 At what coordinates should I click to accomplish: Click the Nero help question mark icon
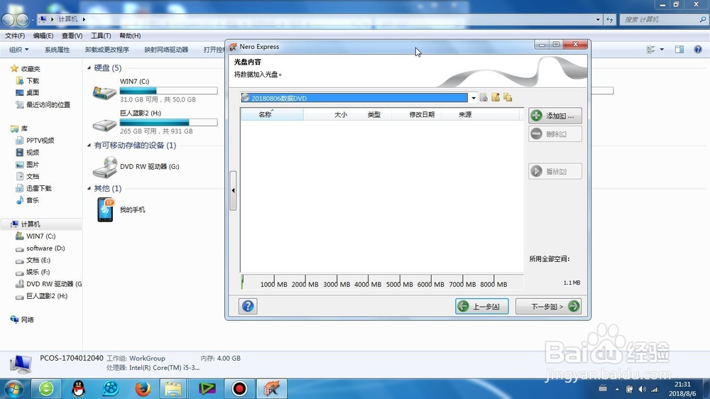[248, 306]
